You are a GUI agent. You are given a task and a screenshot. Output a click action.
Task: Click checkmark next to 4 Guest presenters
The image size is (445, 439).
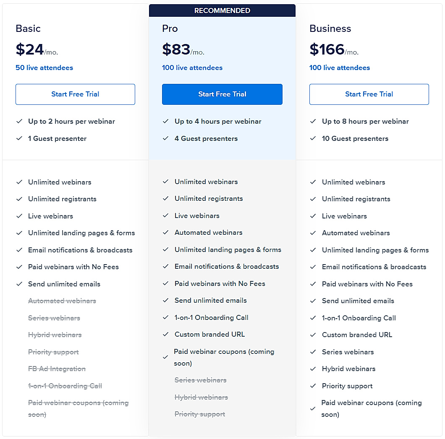pos(165,139)
